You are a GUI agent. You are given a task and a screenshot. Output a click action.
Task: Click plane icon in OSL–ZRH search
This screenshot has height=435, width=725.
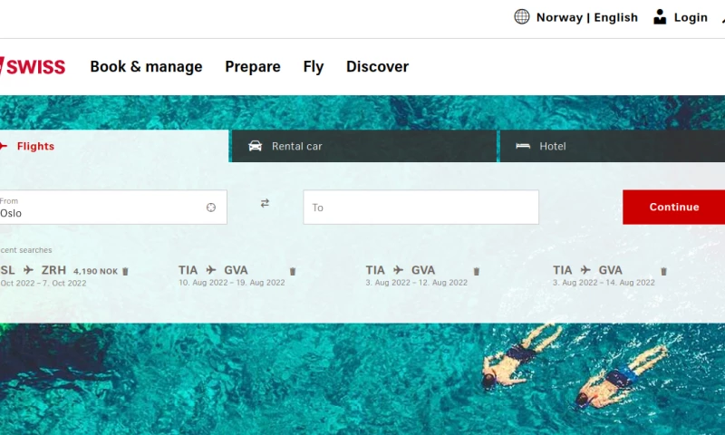[28, 269]
